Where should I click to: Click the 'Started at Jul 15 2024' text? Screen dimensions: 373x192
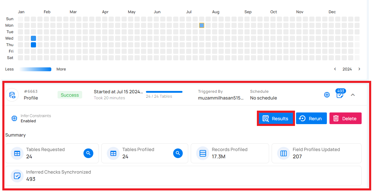pos(118,91)
